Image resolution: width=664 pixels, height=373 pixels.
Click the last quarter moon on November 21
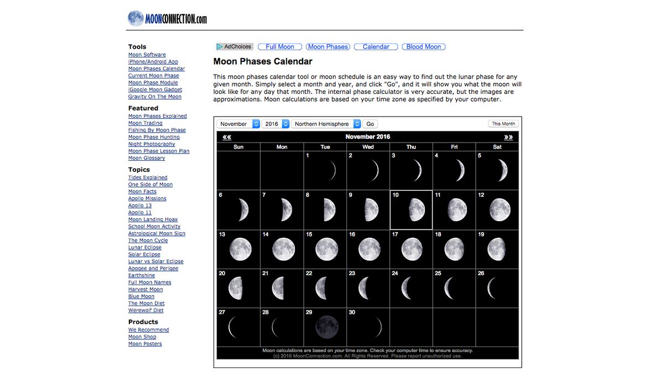[x=278, y=288]
